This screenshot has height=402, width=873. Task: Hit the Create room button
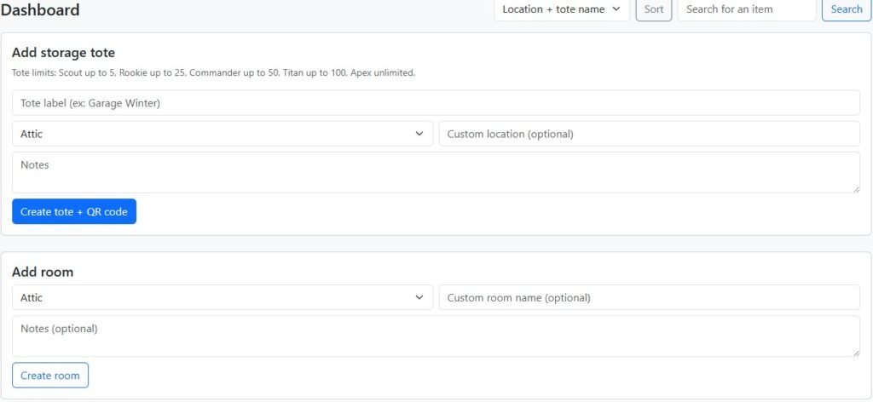[x=50, y=376]
